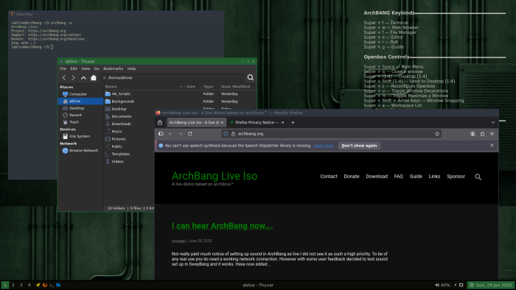Screen dimensions: 516x290
Task: Bookmark this page with star icon
Action: tap(437, 134)
